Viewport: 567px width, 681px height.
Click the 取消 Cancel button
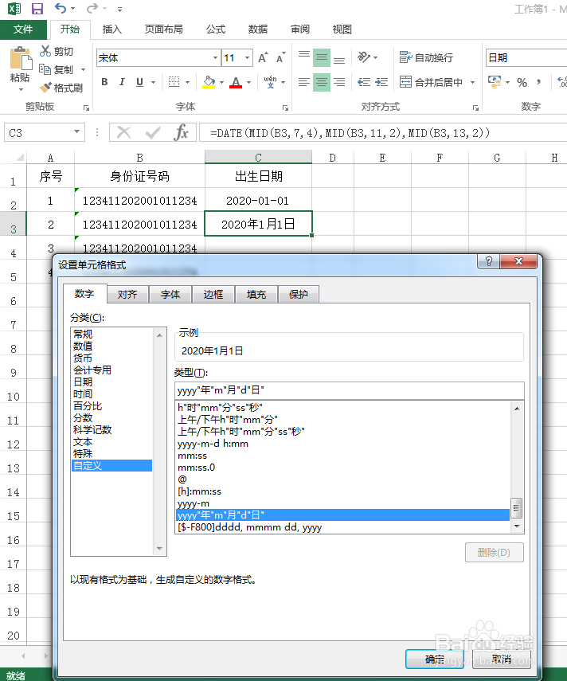coord(502,659)
